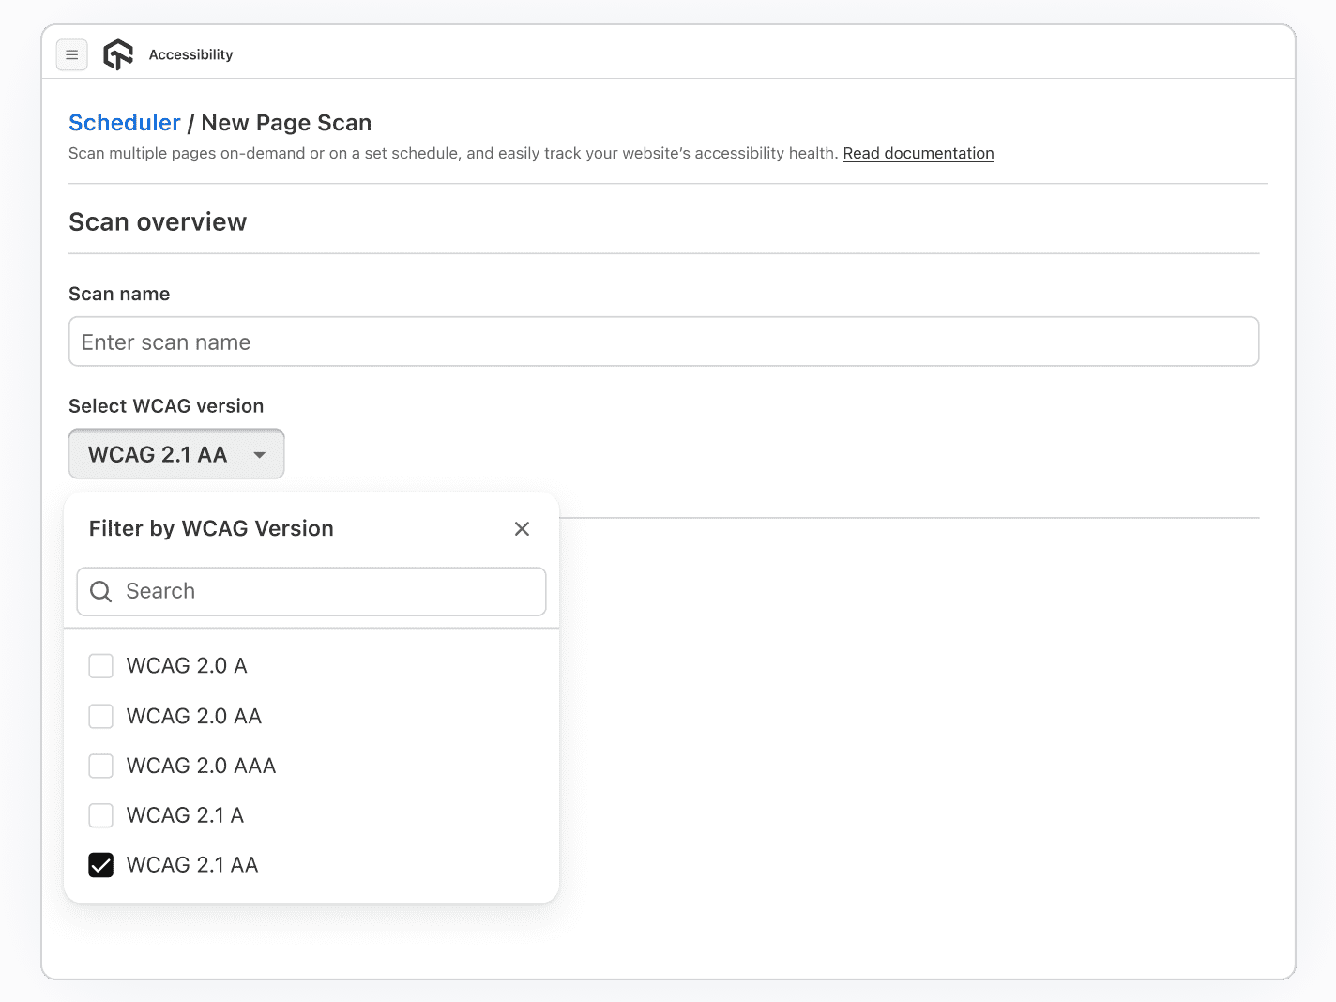Check the WCAG 2.0 A checkbox

pos(101,666)
